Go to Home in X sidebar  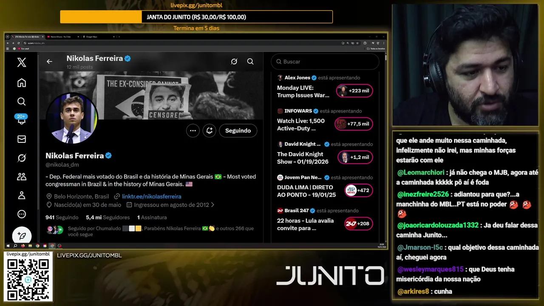pos(22,83)
